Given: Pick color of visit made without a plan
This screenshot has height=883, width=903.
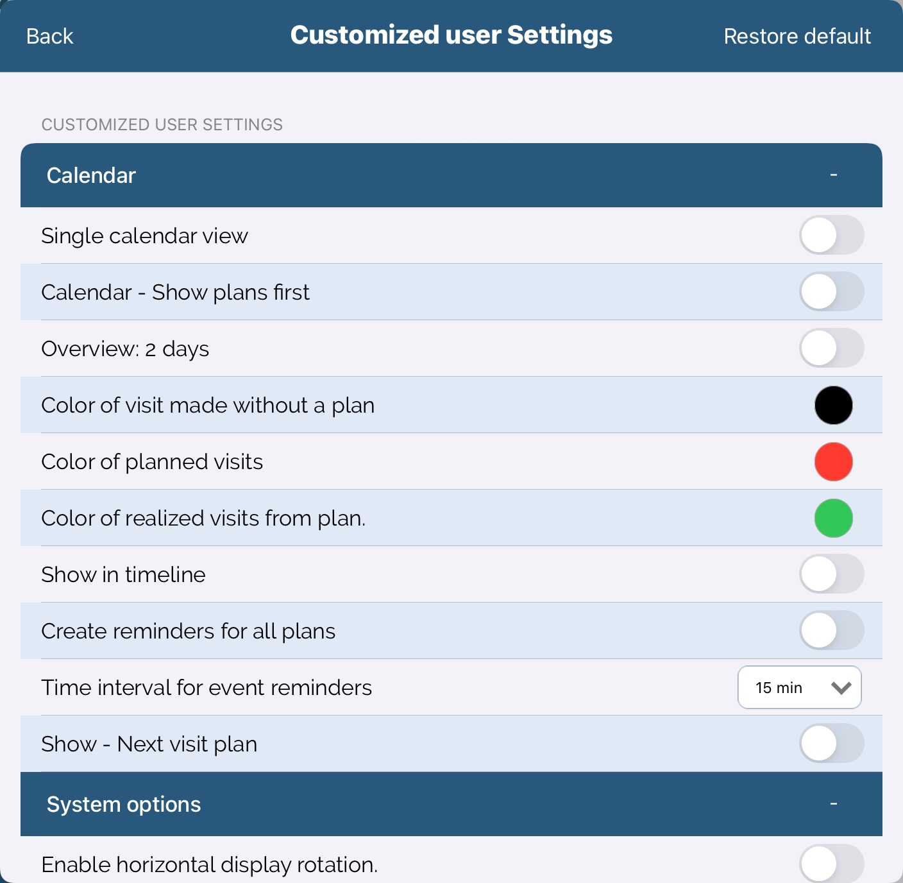Looking at the screenshot, I should pos(833,406).
